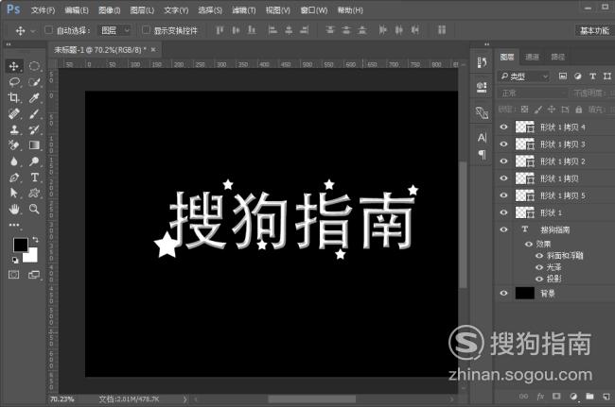Select the Eyedropper tool
This screenshot has height=407, width=615.
click(x=34, y=98)
